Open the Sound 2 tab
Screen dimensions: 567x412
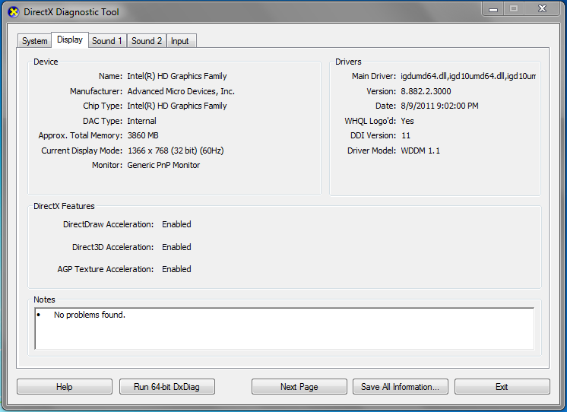(147, 41)
